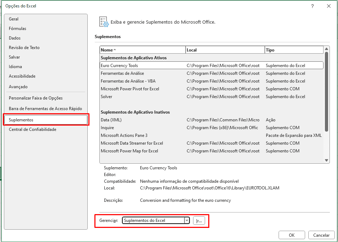Select Microsoft Power Pivot for Excel

(211, 89)
